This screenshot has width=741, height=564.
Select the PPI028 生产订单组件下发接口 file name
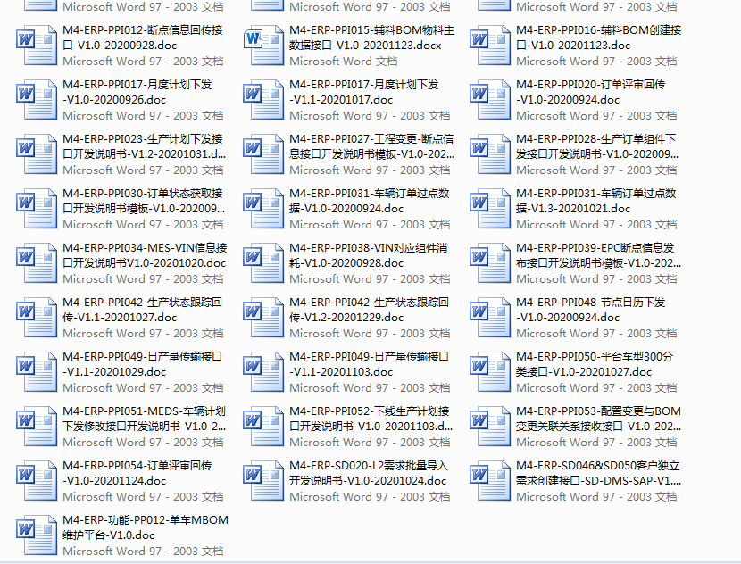coord(596,146)
